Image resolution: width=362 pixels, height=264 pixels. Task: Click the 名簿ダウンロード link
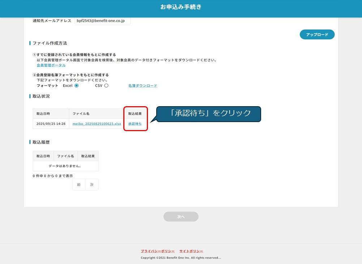[x=142, y=86]
